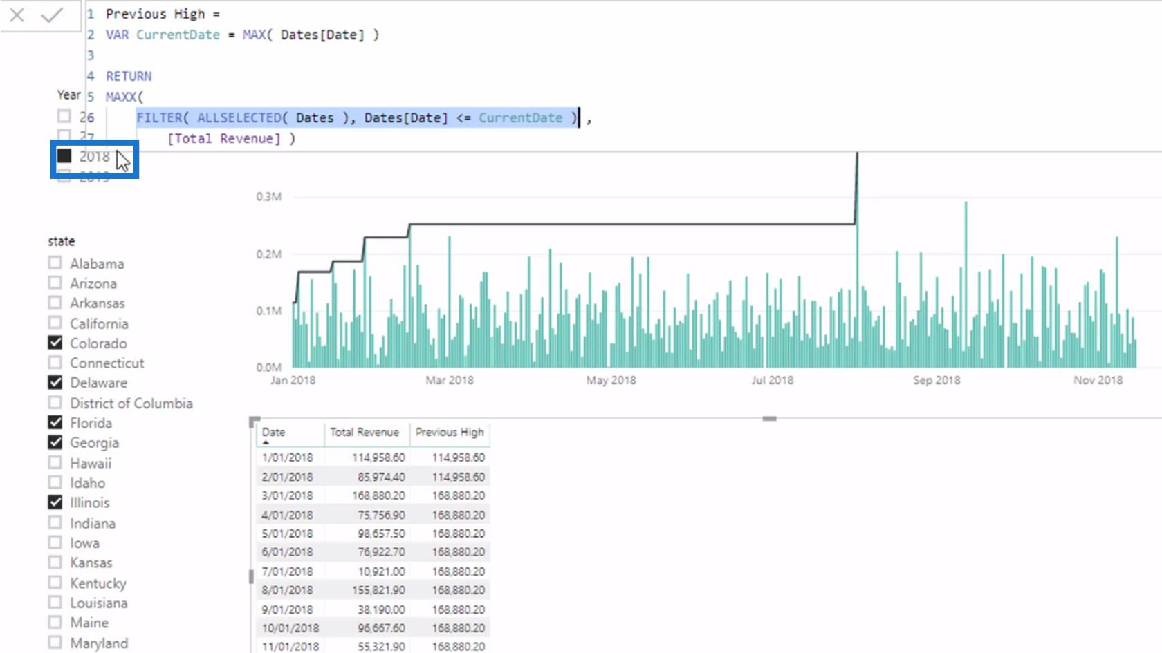This screenshot has width=1162, height=653.
Task: Grab the table's top-center resize handle
Action: 769,418
